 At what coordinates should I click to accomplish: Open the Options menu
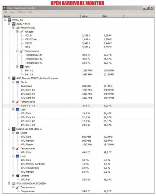[21, 12]
